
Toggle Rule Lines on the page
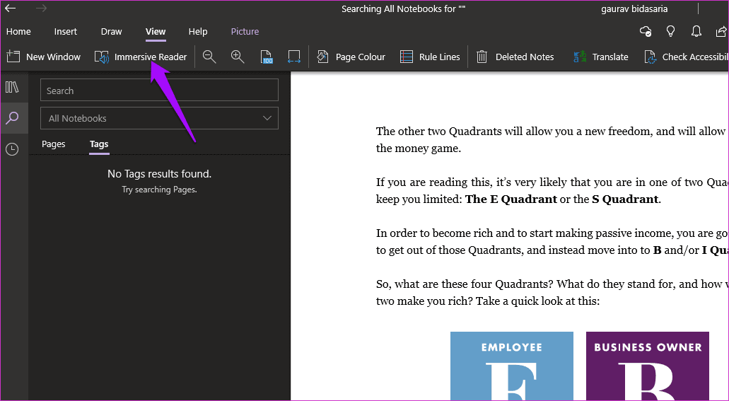pyautogui.click(x=430, y=57)
